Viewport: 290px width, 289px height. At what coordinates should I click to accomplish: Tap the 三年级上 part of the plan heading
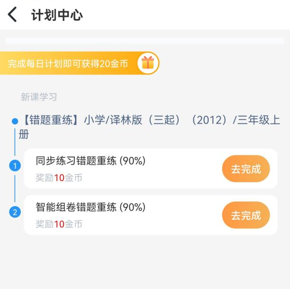tap(259, 120)
